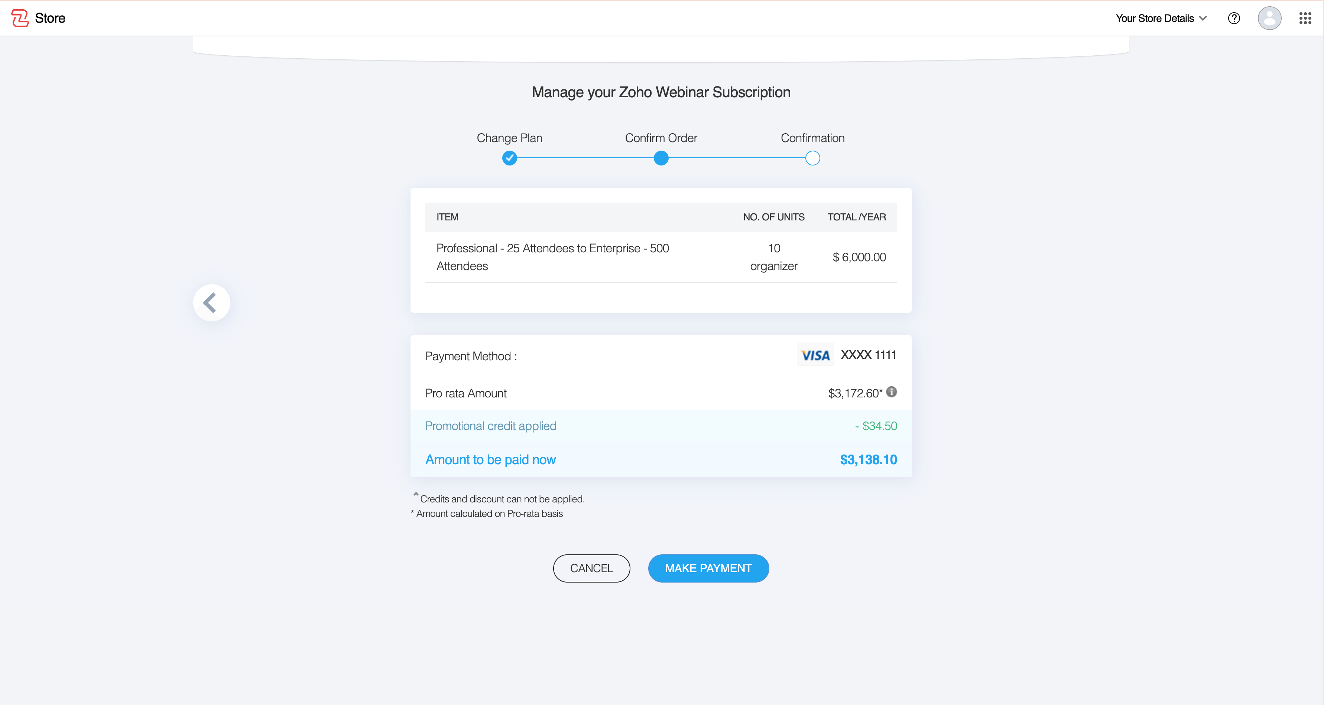Click the Your Store Details chevron arrow
Viewport: 1324px width, 705px height.
coord(1203,19)
